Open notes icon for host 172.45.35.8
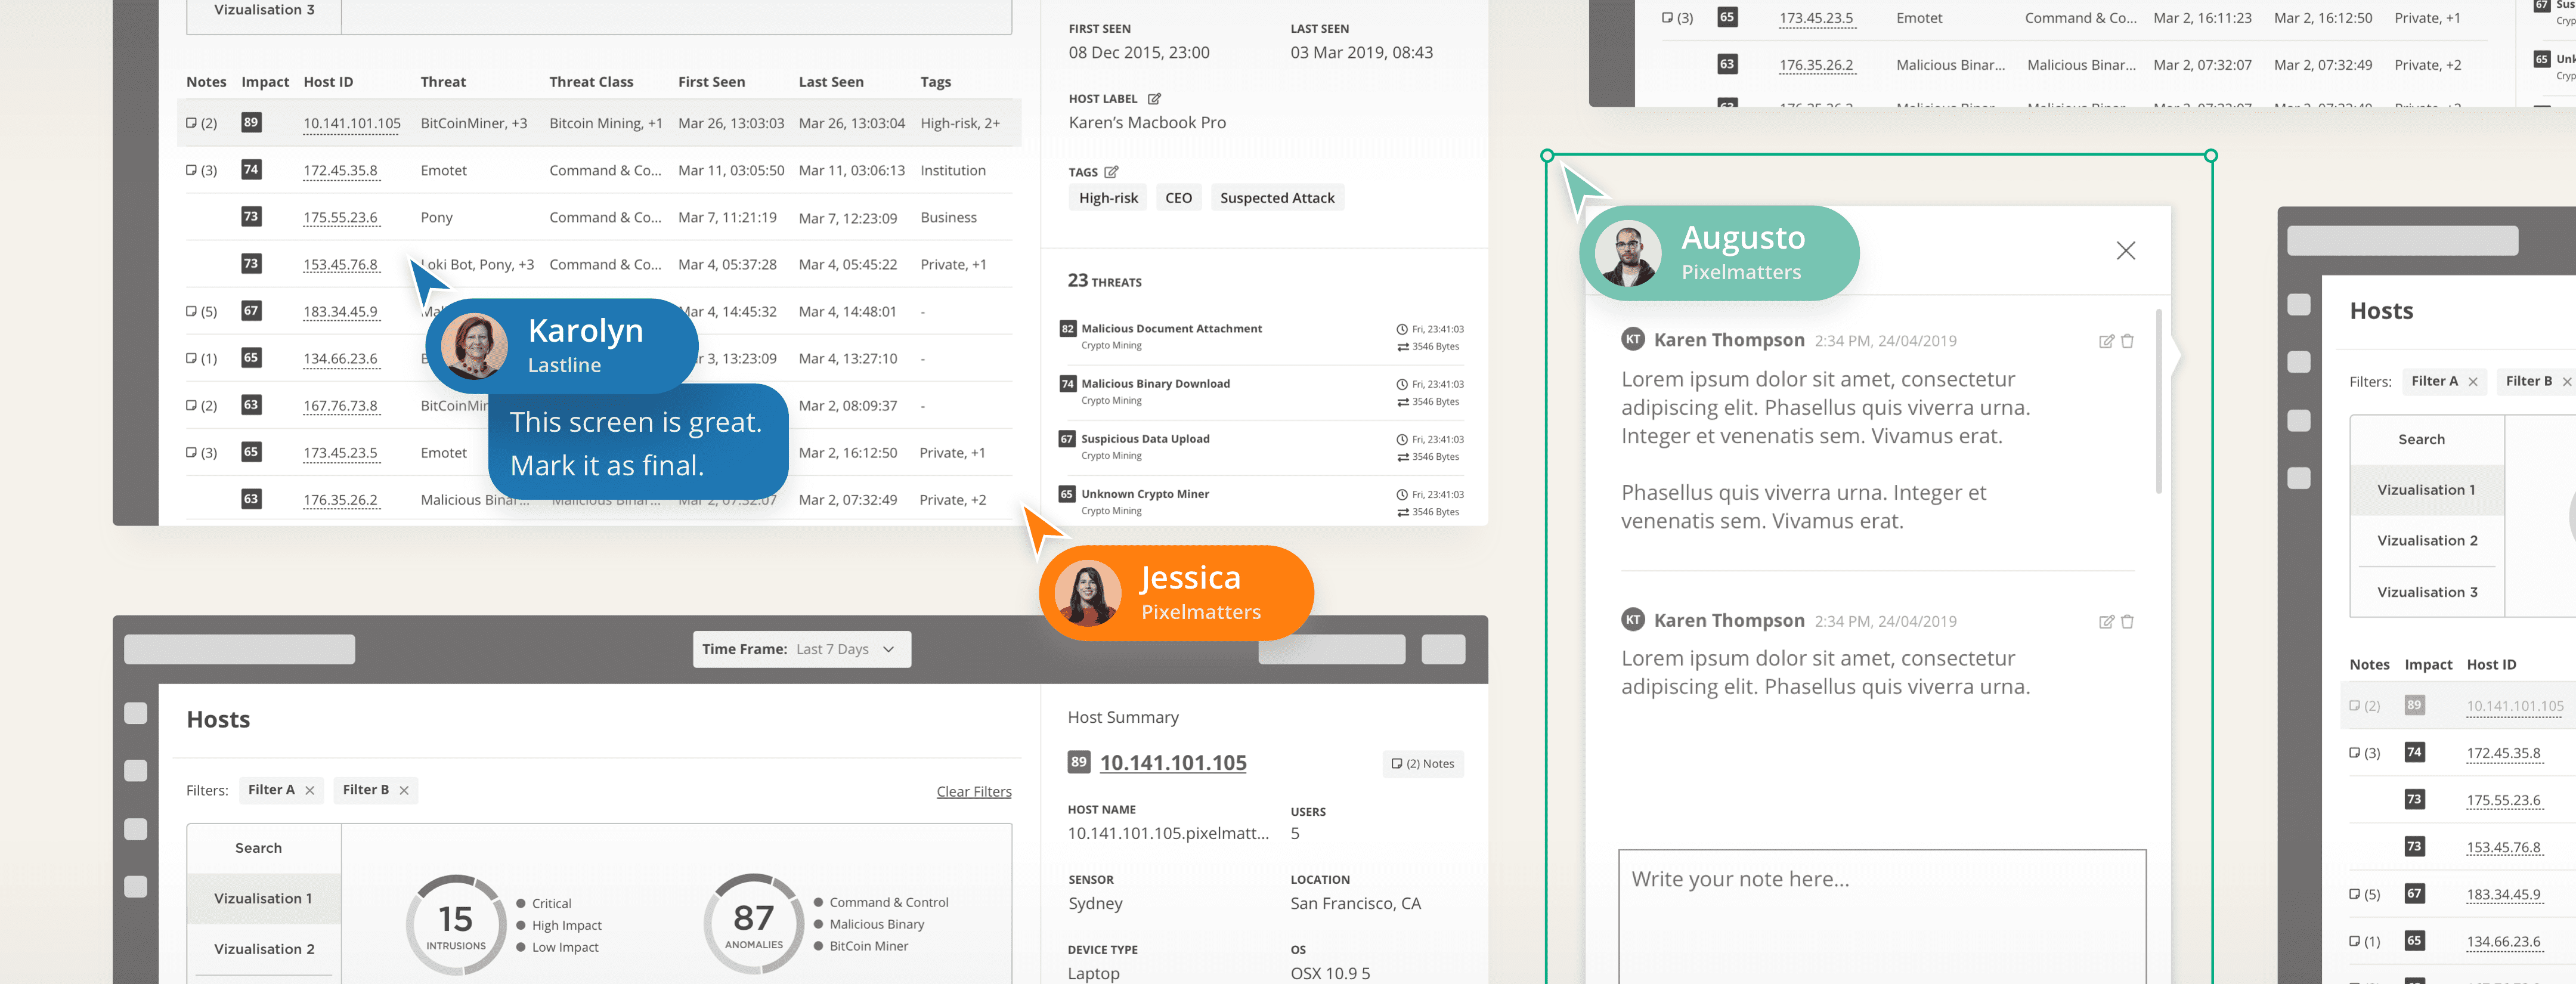Screen dimensions: 2576x984 coord(192,170)
